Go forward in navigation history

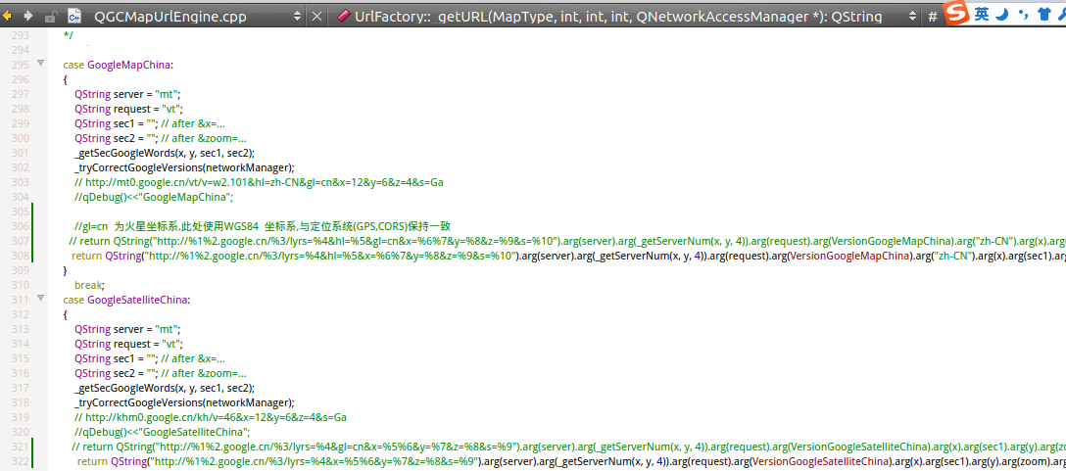(28, 16)
